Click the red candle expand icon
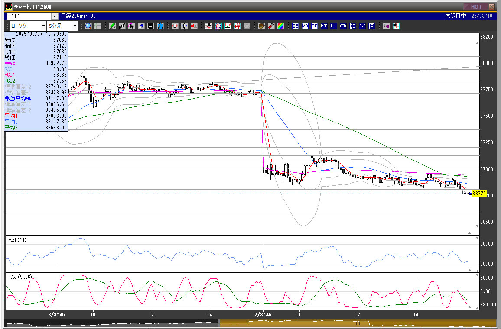This screenshot has height=329, width=501. click(175, 26)
